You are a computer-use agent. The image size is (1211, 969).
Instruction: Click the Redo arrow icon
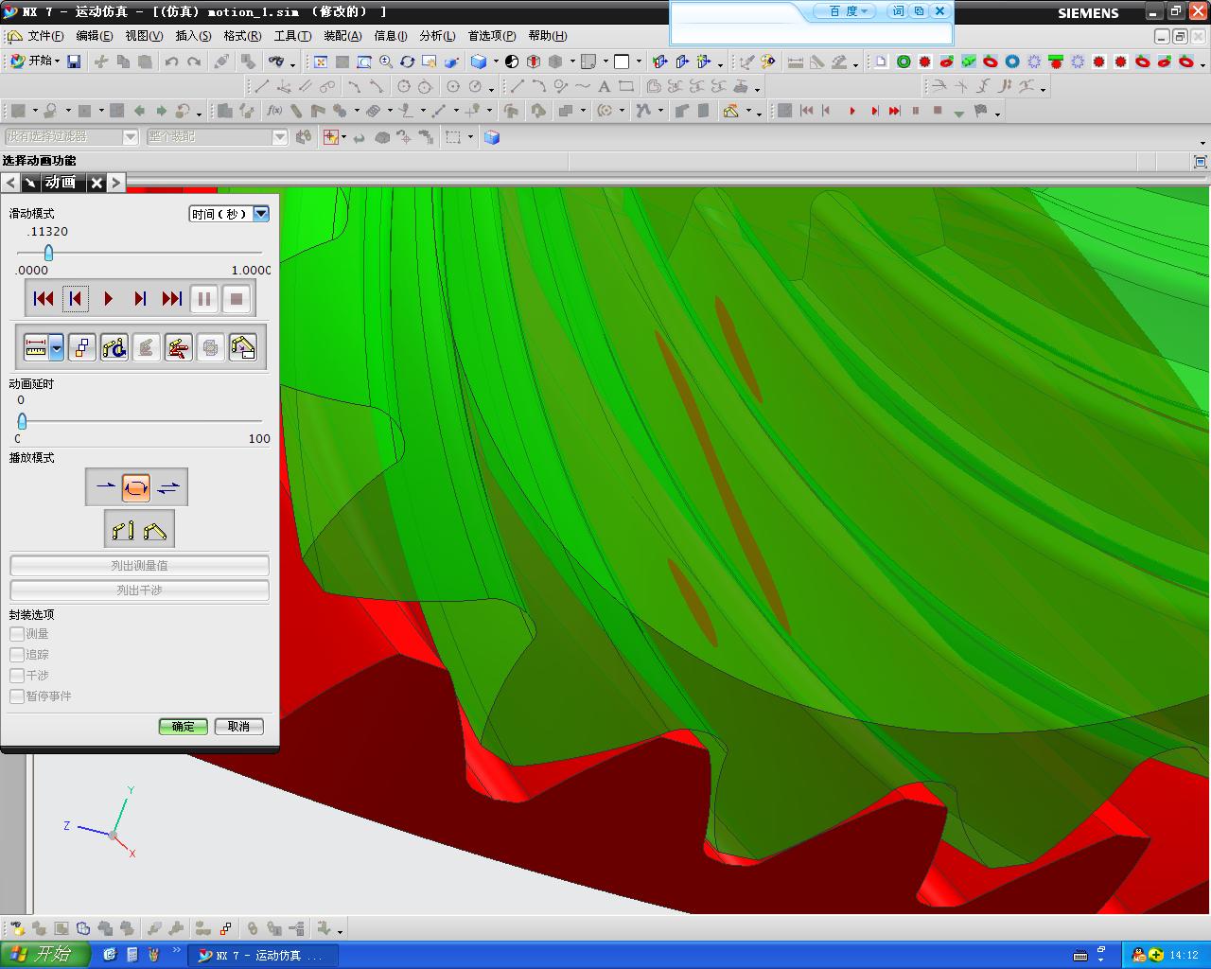click(194, 62)
